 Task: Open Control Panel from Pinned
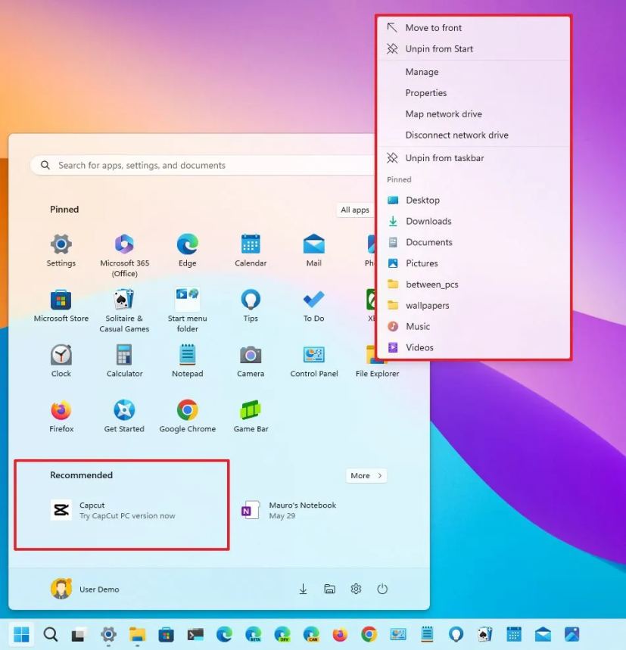[314, 361]
